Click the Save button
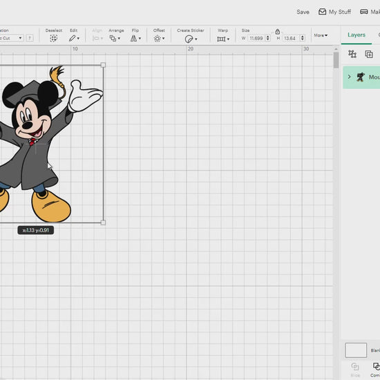The width and height of the screenshot is (380, 380). (x=303, y=12)
